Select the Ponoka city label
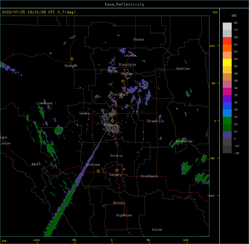 click(139, 39)
